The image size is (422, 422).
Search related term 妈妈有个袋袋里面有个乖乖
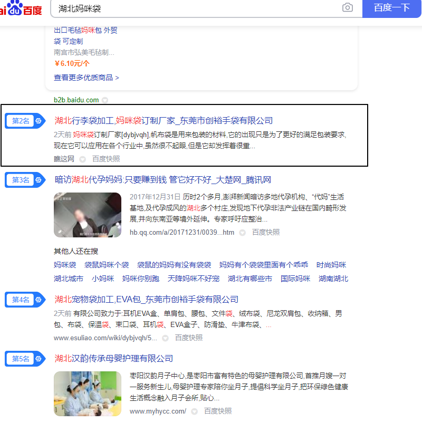[x=264, y=265]
